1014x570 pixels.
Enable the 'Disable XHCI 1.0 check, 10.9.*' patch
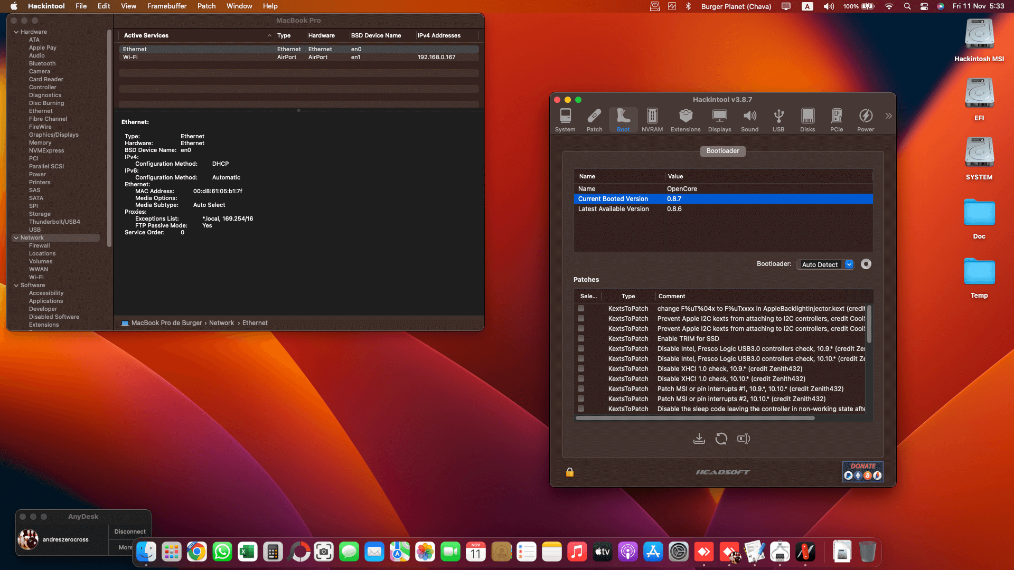click(x=581, y=368)
